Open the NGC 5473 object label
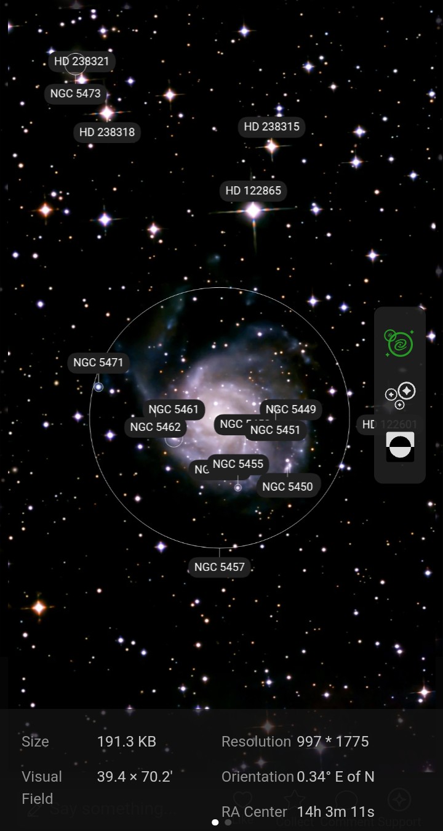Viewport: 443px width, 831px height. [75, 94]
